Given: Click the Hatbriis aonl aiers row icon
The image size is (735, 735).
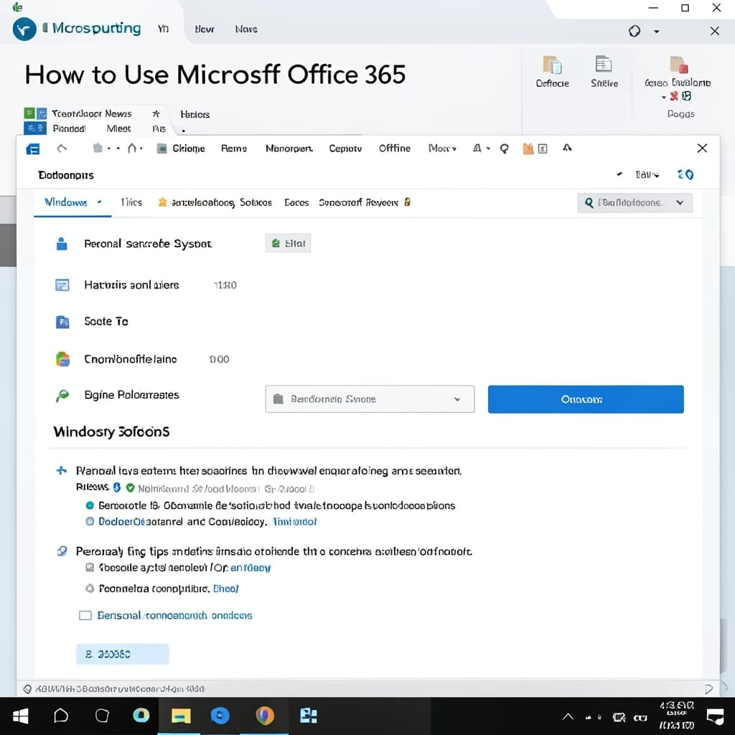Looking at the screenshot, I should point(62,285).
